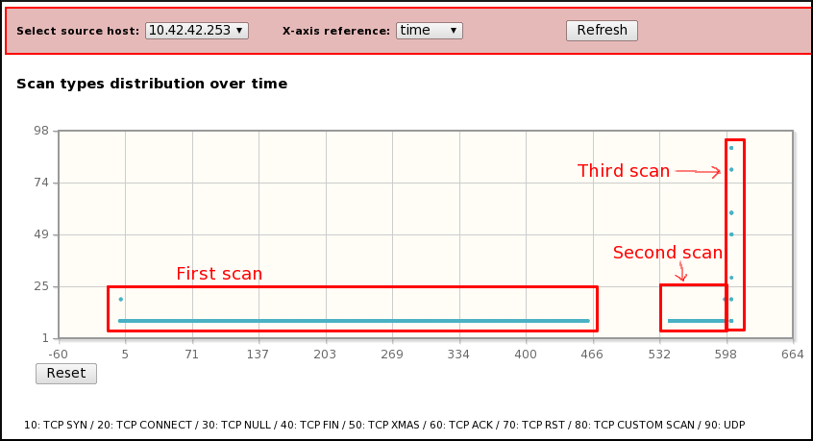Select the first scan's long horizontal data line
Image resolution: width=813 pixels, height=441 pixels.
pos(354,321)
